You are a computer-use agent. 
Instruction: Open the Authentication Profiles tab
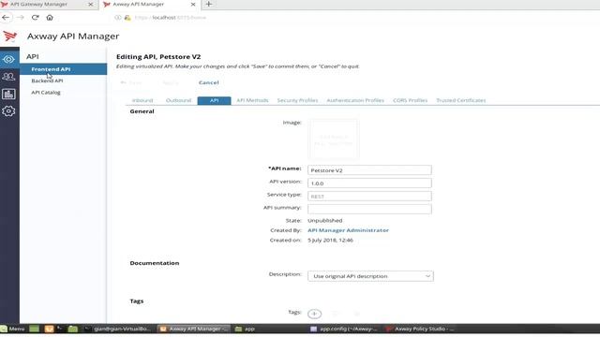click(x=355, y=100)
